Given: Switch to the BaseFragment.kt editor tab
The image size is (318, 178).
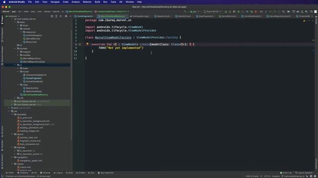Looking at the screenshot, I should point(205,16).
